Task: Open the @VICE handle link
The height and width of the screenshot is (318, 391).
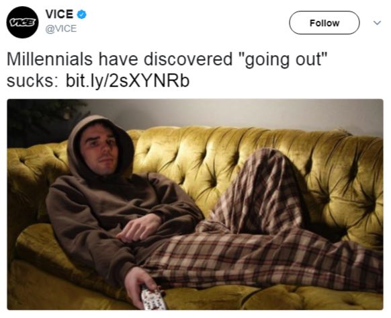Action: point(61,28)
